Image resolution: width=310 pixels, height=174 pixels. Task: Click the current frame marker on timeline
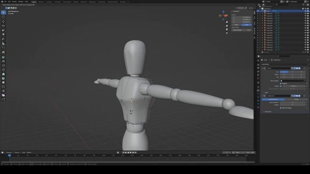[9, 156]
